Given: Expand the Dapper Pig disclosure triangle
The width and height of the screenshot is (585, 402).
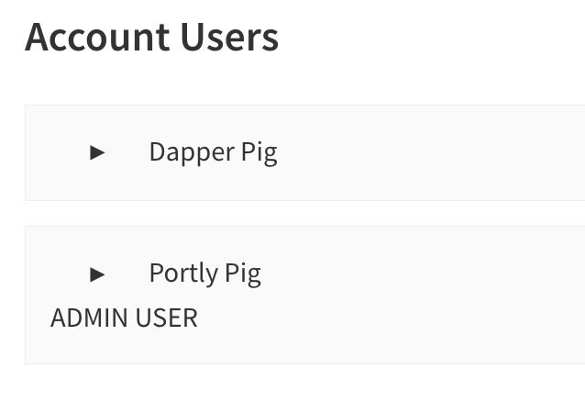Looking at the screenshot, I should tap(97, 152).
